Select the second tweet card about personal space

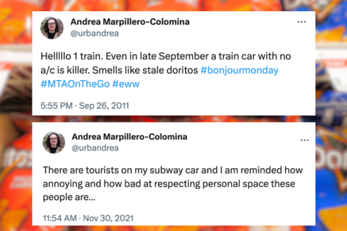[x=174, y=174]
